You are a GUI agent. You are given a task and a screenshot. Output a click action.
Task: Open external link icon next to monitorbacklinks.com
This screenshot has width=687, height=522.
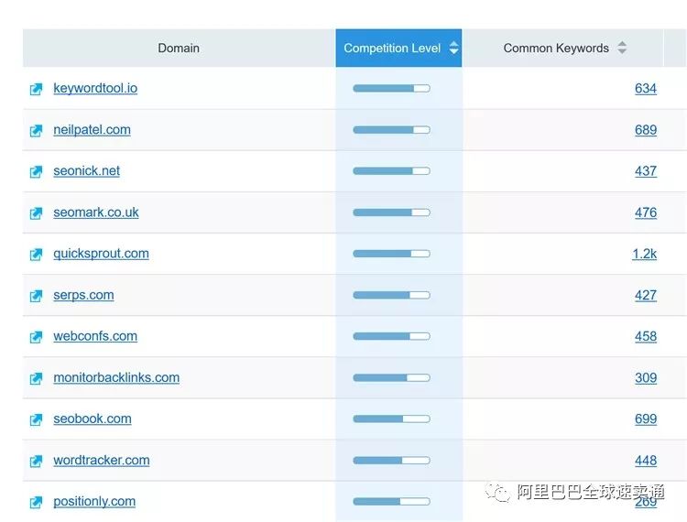tap(36, 378)
